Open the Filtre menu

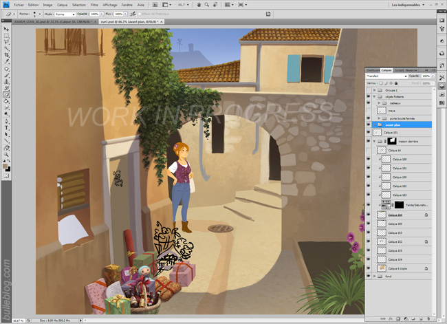pos(94,5)
